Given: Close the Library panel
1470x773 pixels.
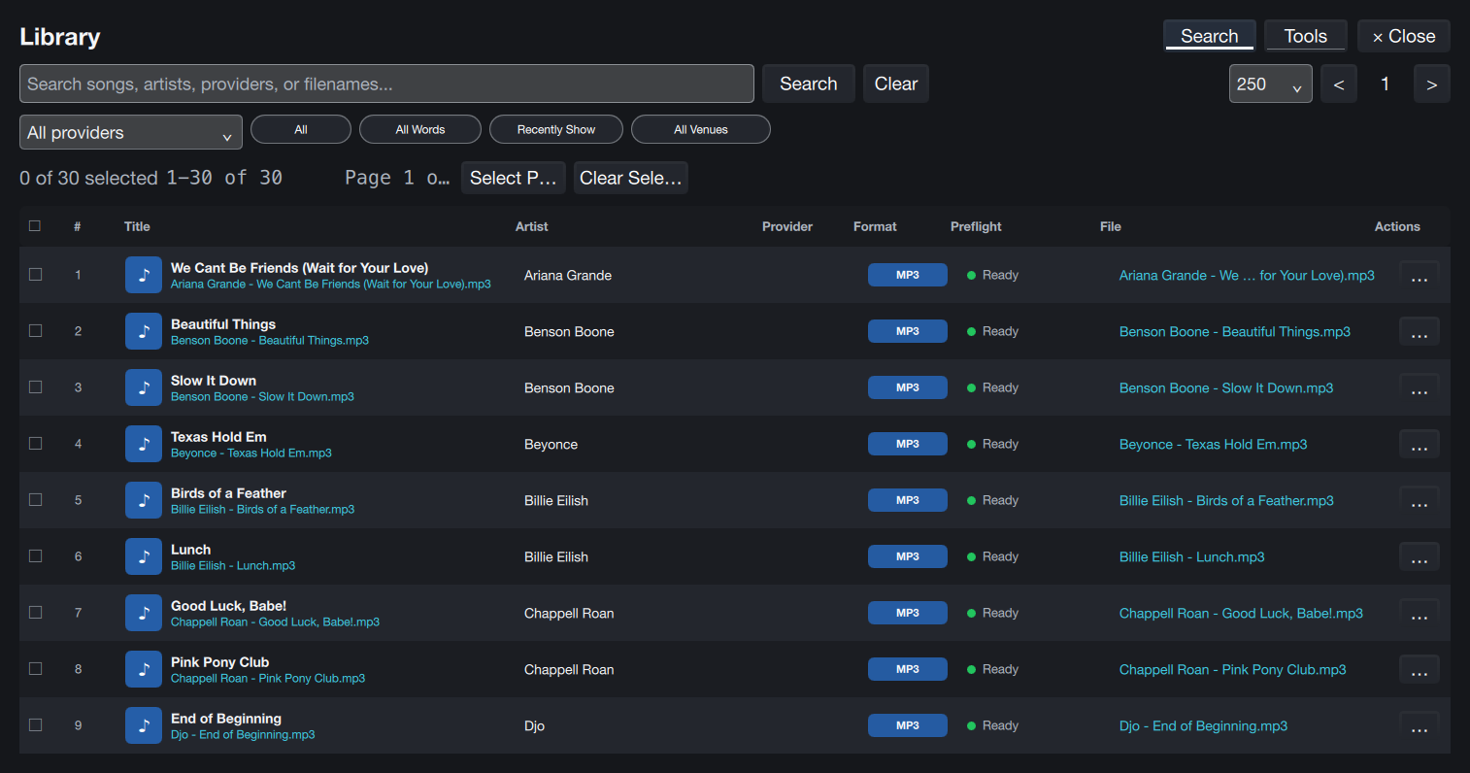Looking at the screenshot, I should point(1404,36).
